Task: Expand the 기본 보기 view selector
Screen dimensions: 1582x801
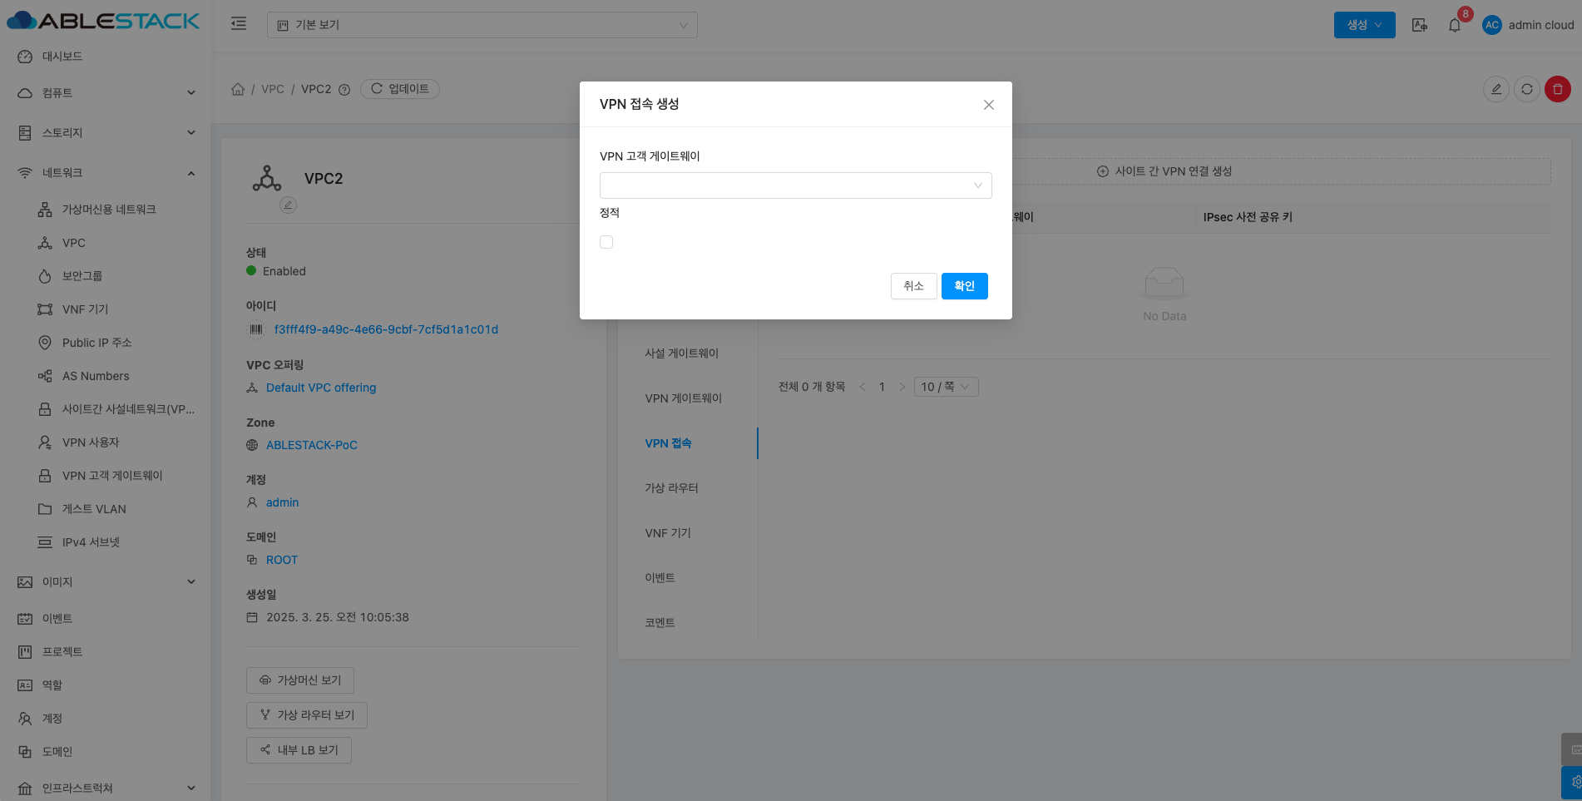Action: tap(482, 25)
